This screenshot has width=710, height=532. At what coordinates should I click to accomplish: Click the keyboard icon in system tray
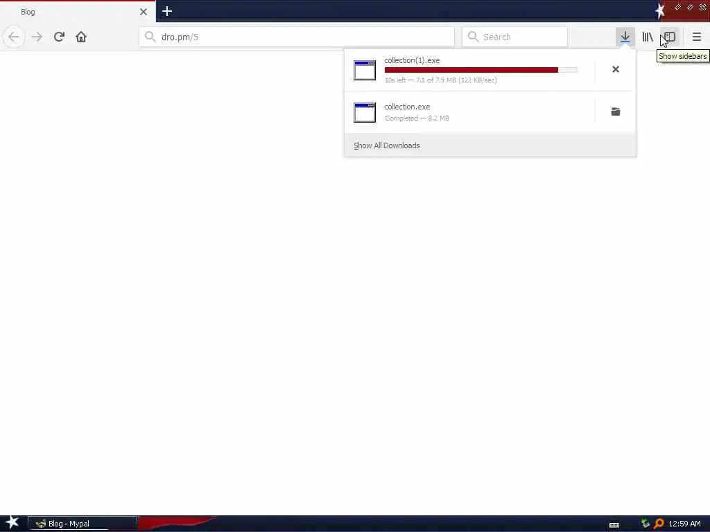614,525
